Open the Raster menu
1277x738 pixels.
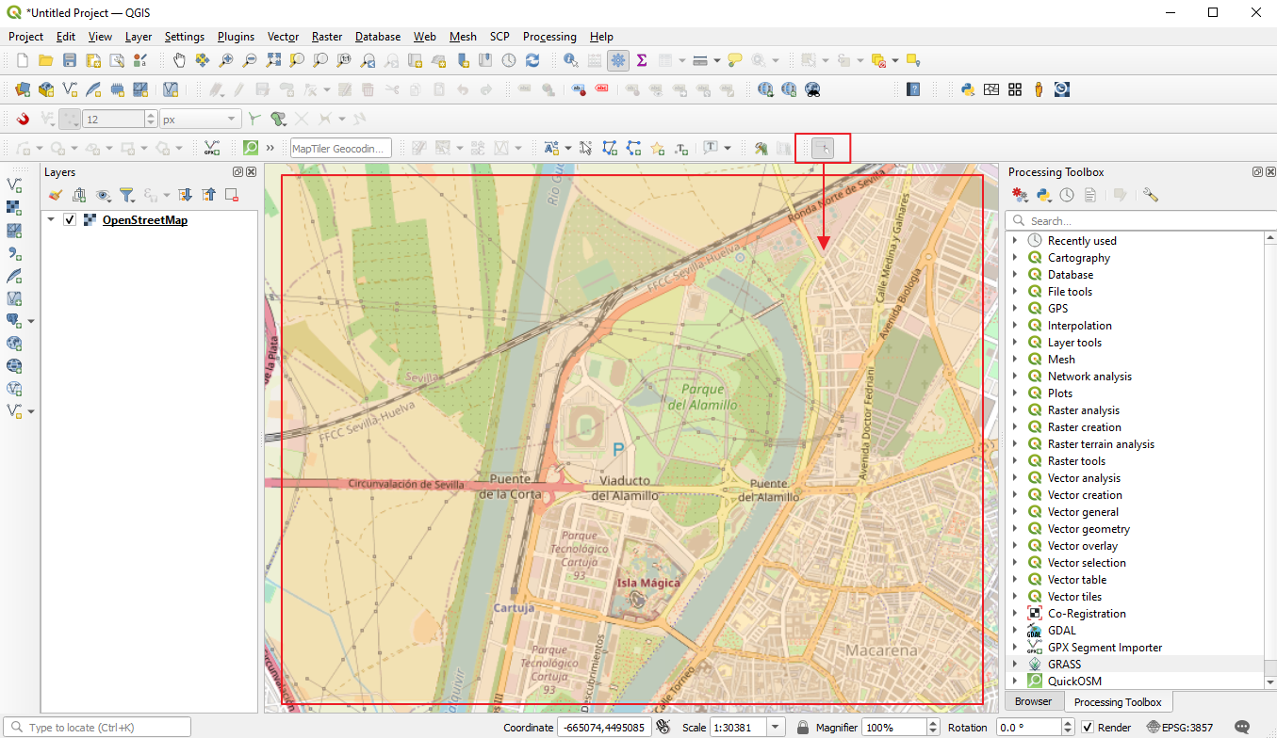[x=327, y=37]
